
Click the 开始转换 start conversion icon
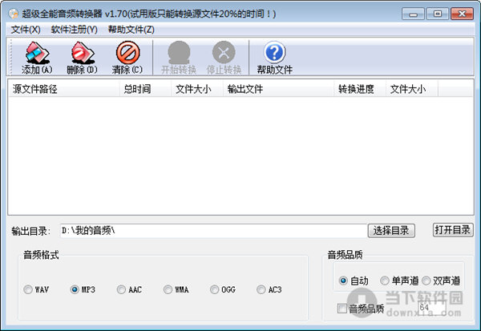click(x=179, y=58)
